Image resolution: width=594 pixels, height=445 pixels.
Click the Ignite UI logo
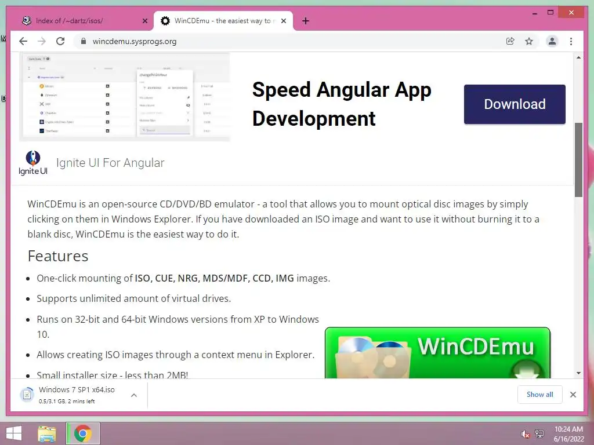[x=33, y=163]
